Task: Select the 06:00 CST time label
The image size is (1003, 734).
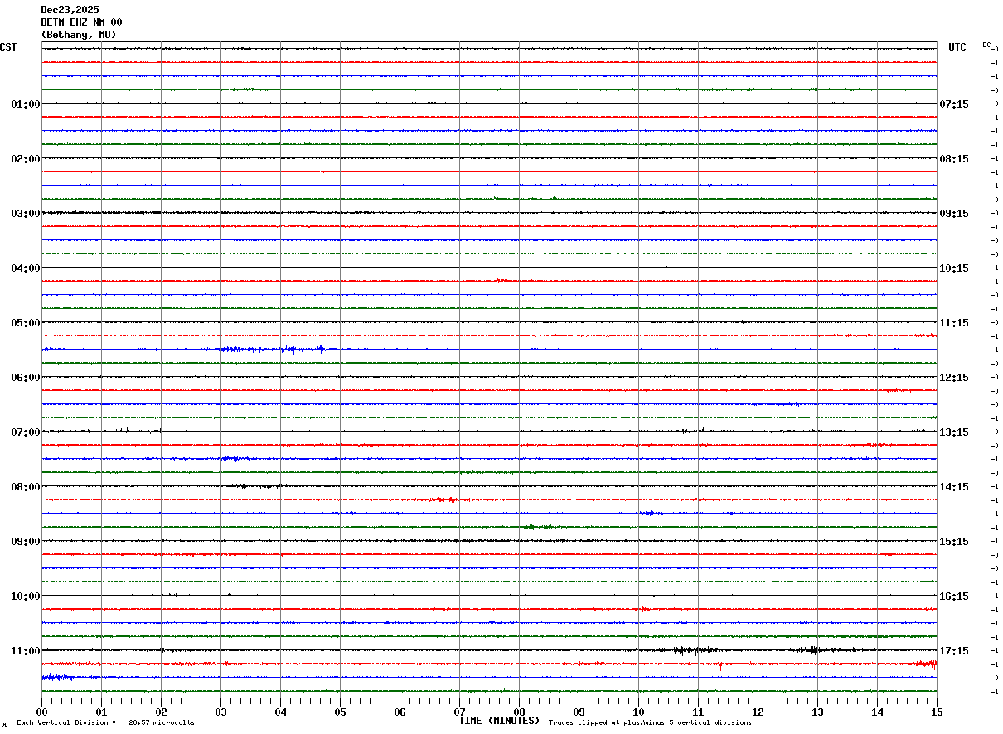Action: [26, 378]
